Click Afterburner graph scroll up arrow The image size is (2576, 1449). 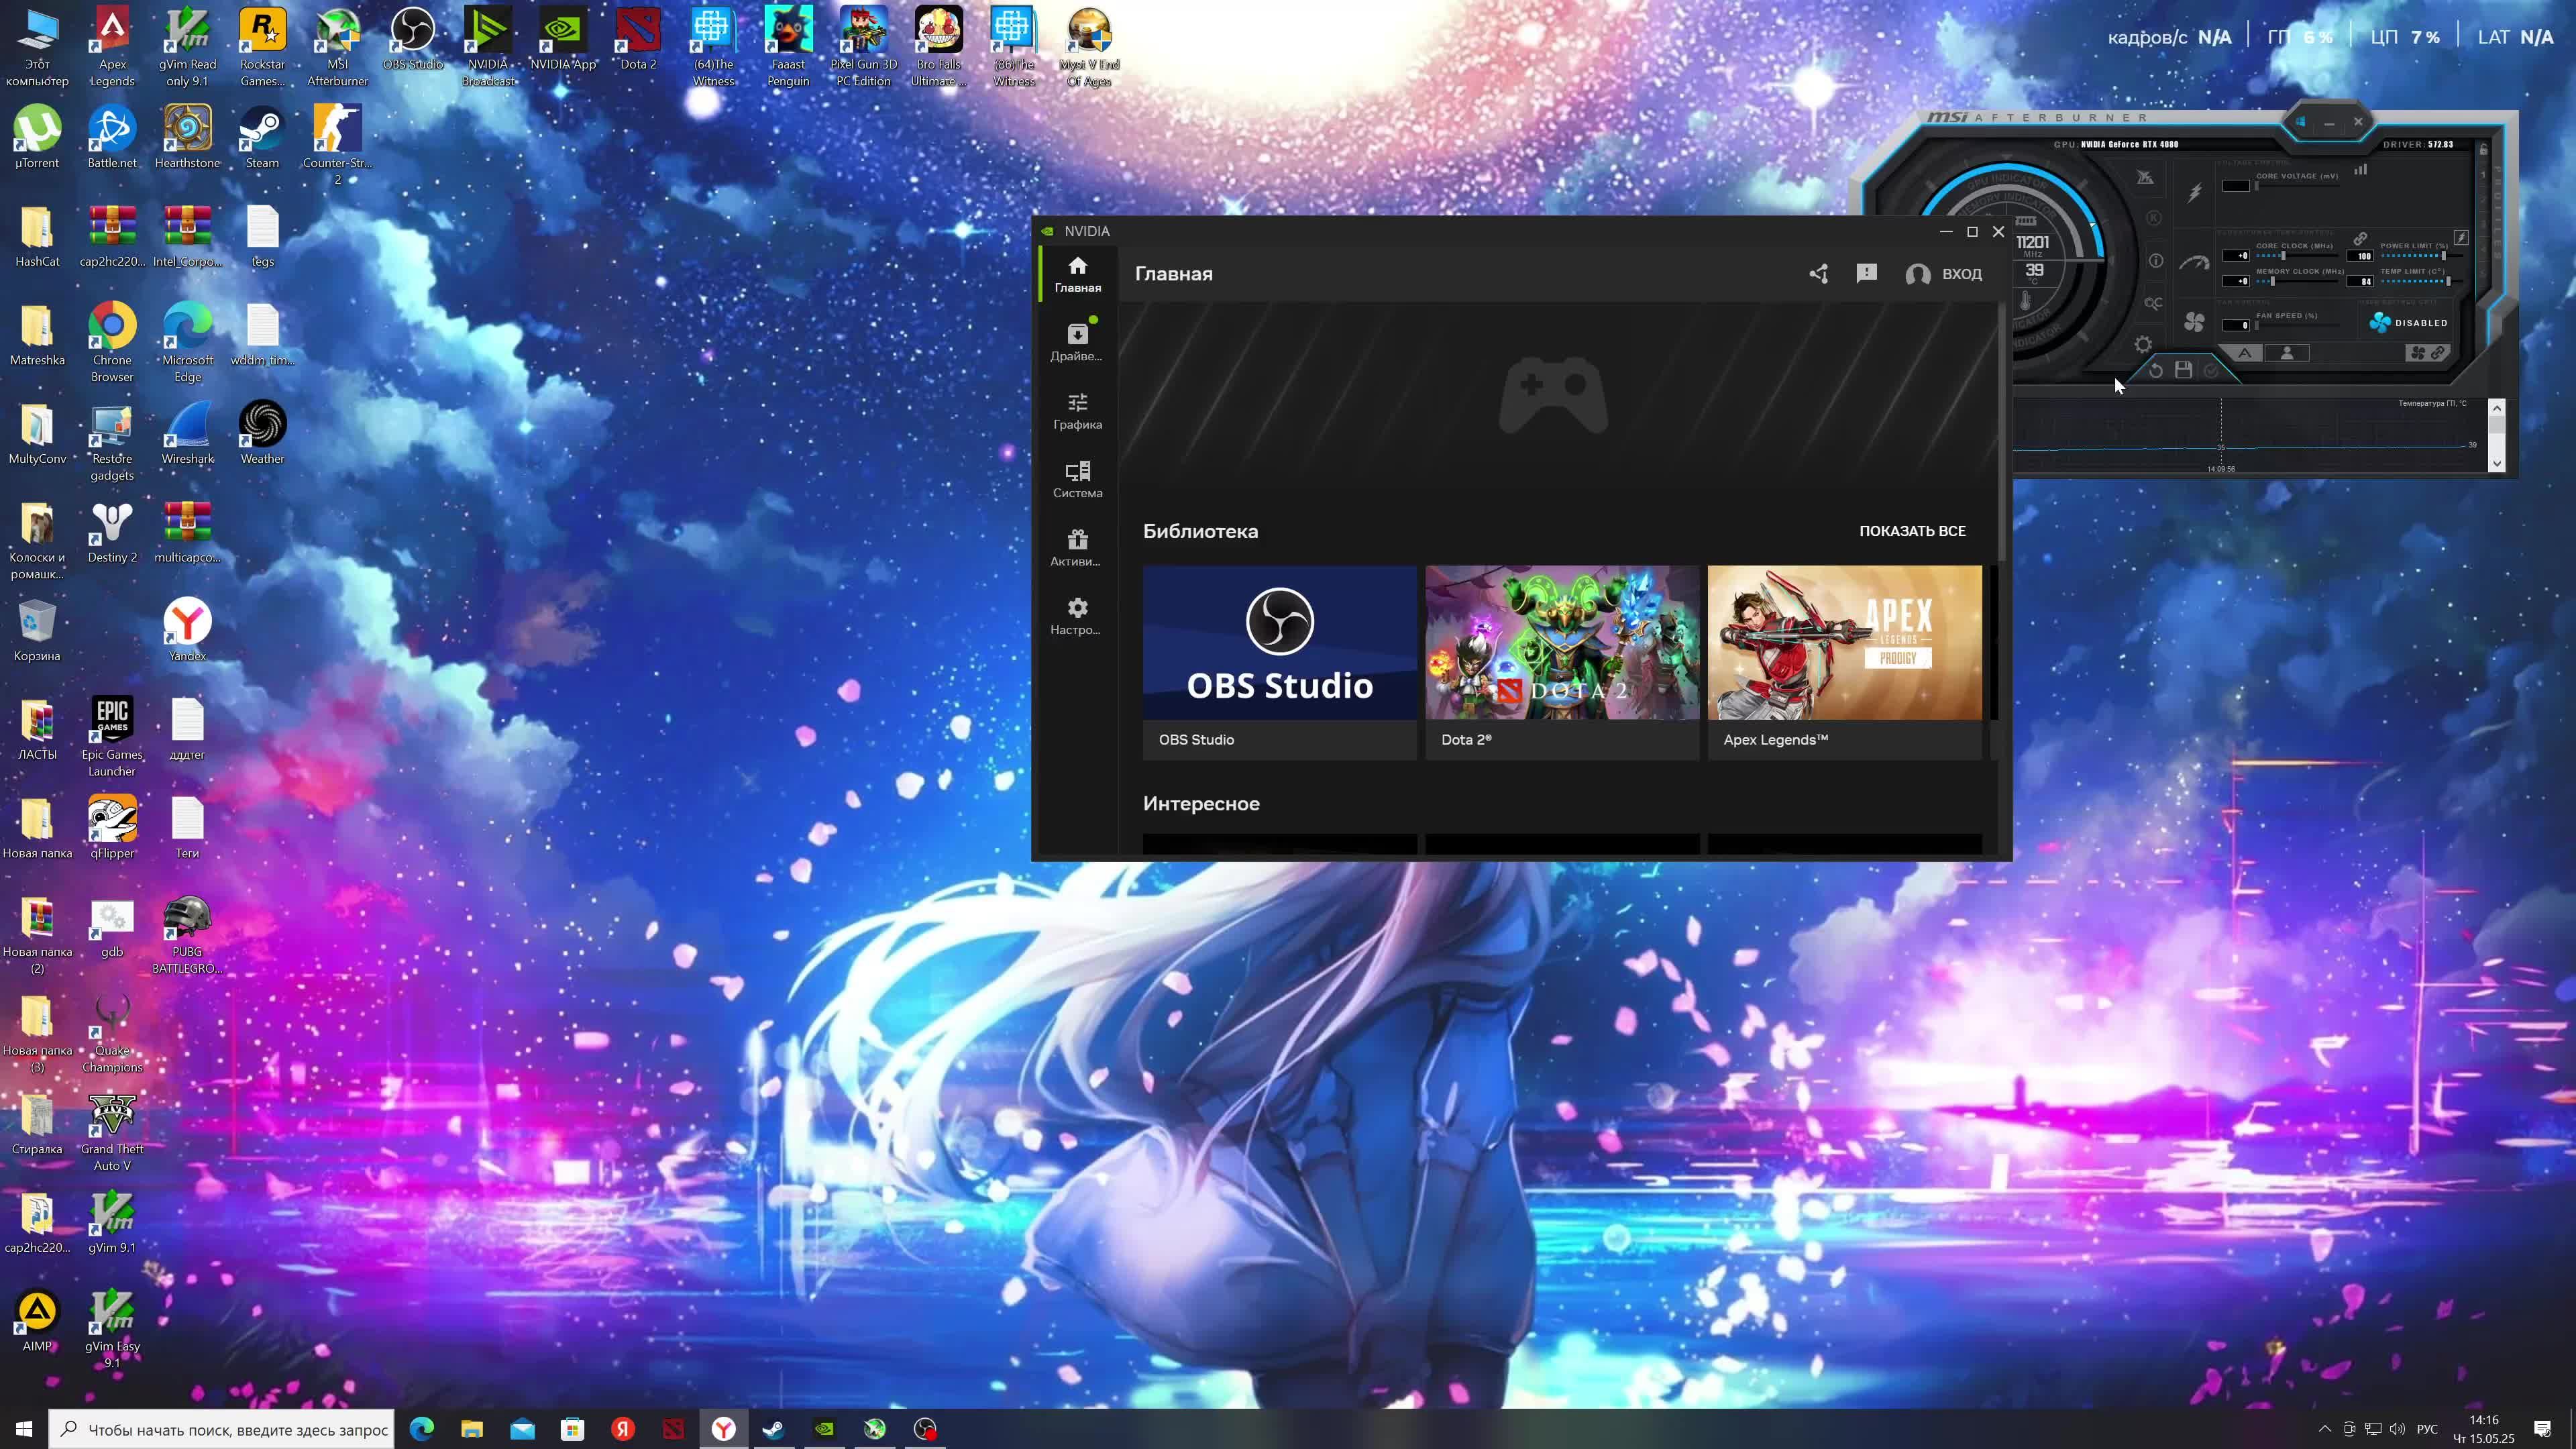point(2496,408)
